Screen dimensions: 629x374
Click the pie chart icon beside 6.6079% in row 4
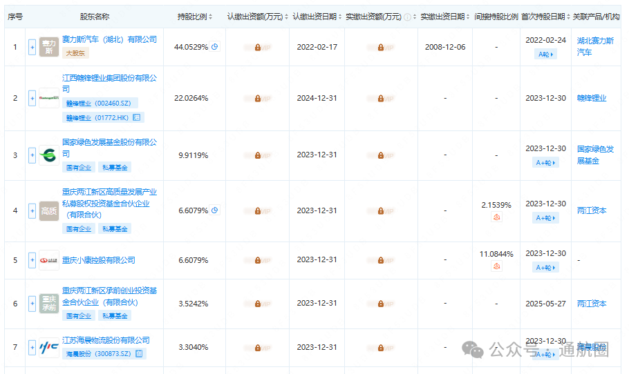(214, 210)
